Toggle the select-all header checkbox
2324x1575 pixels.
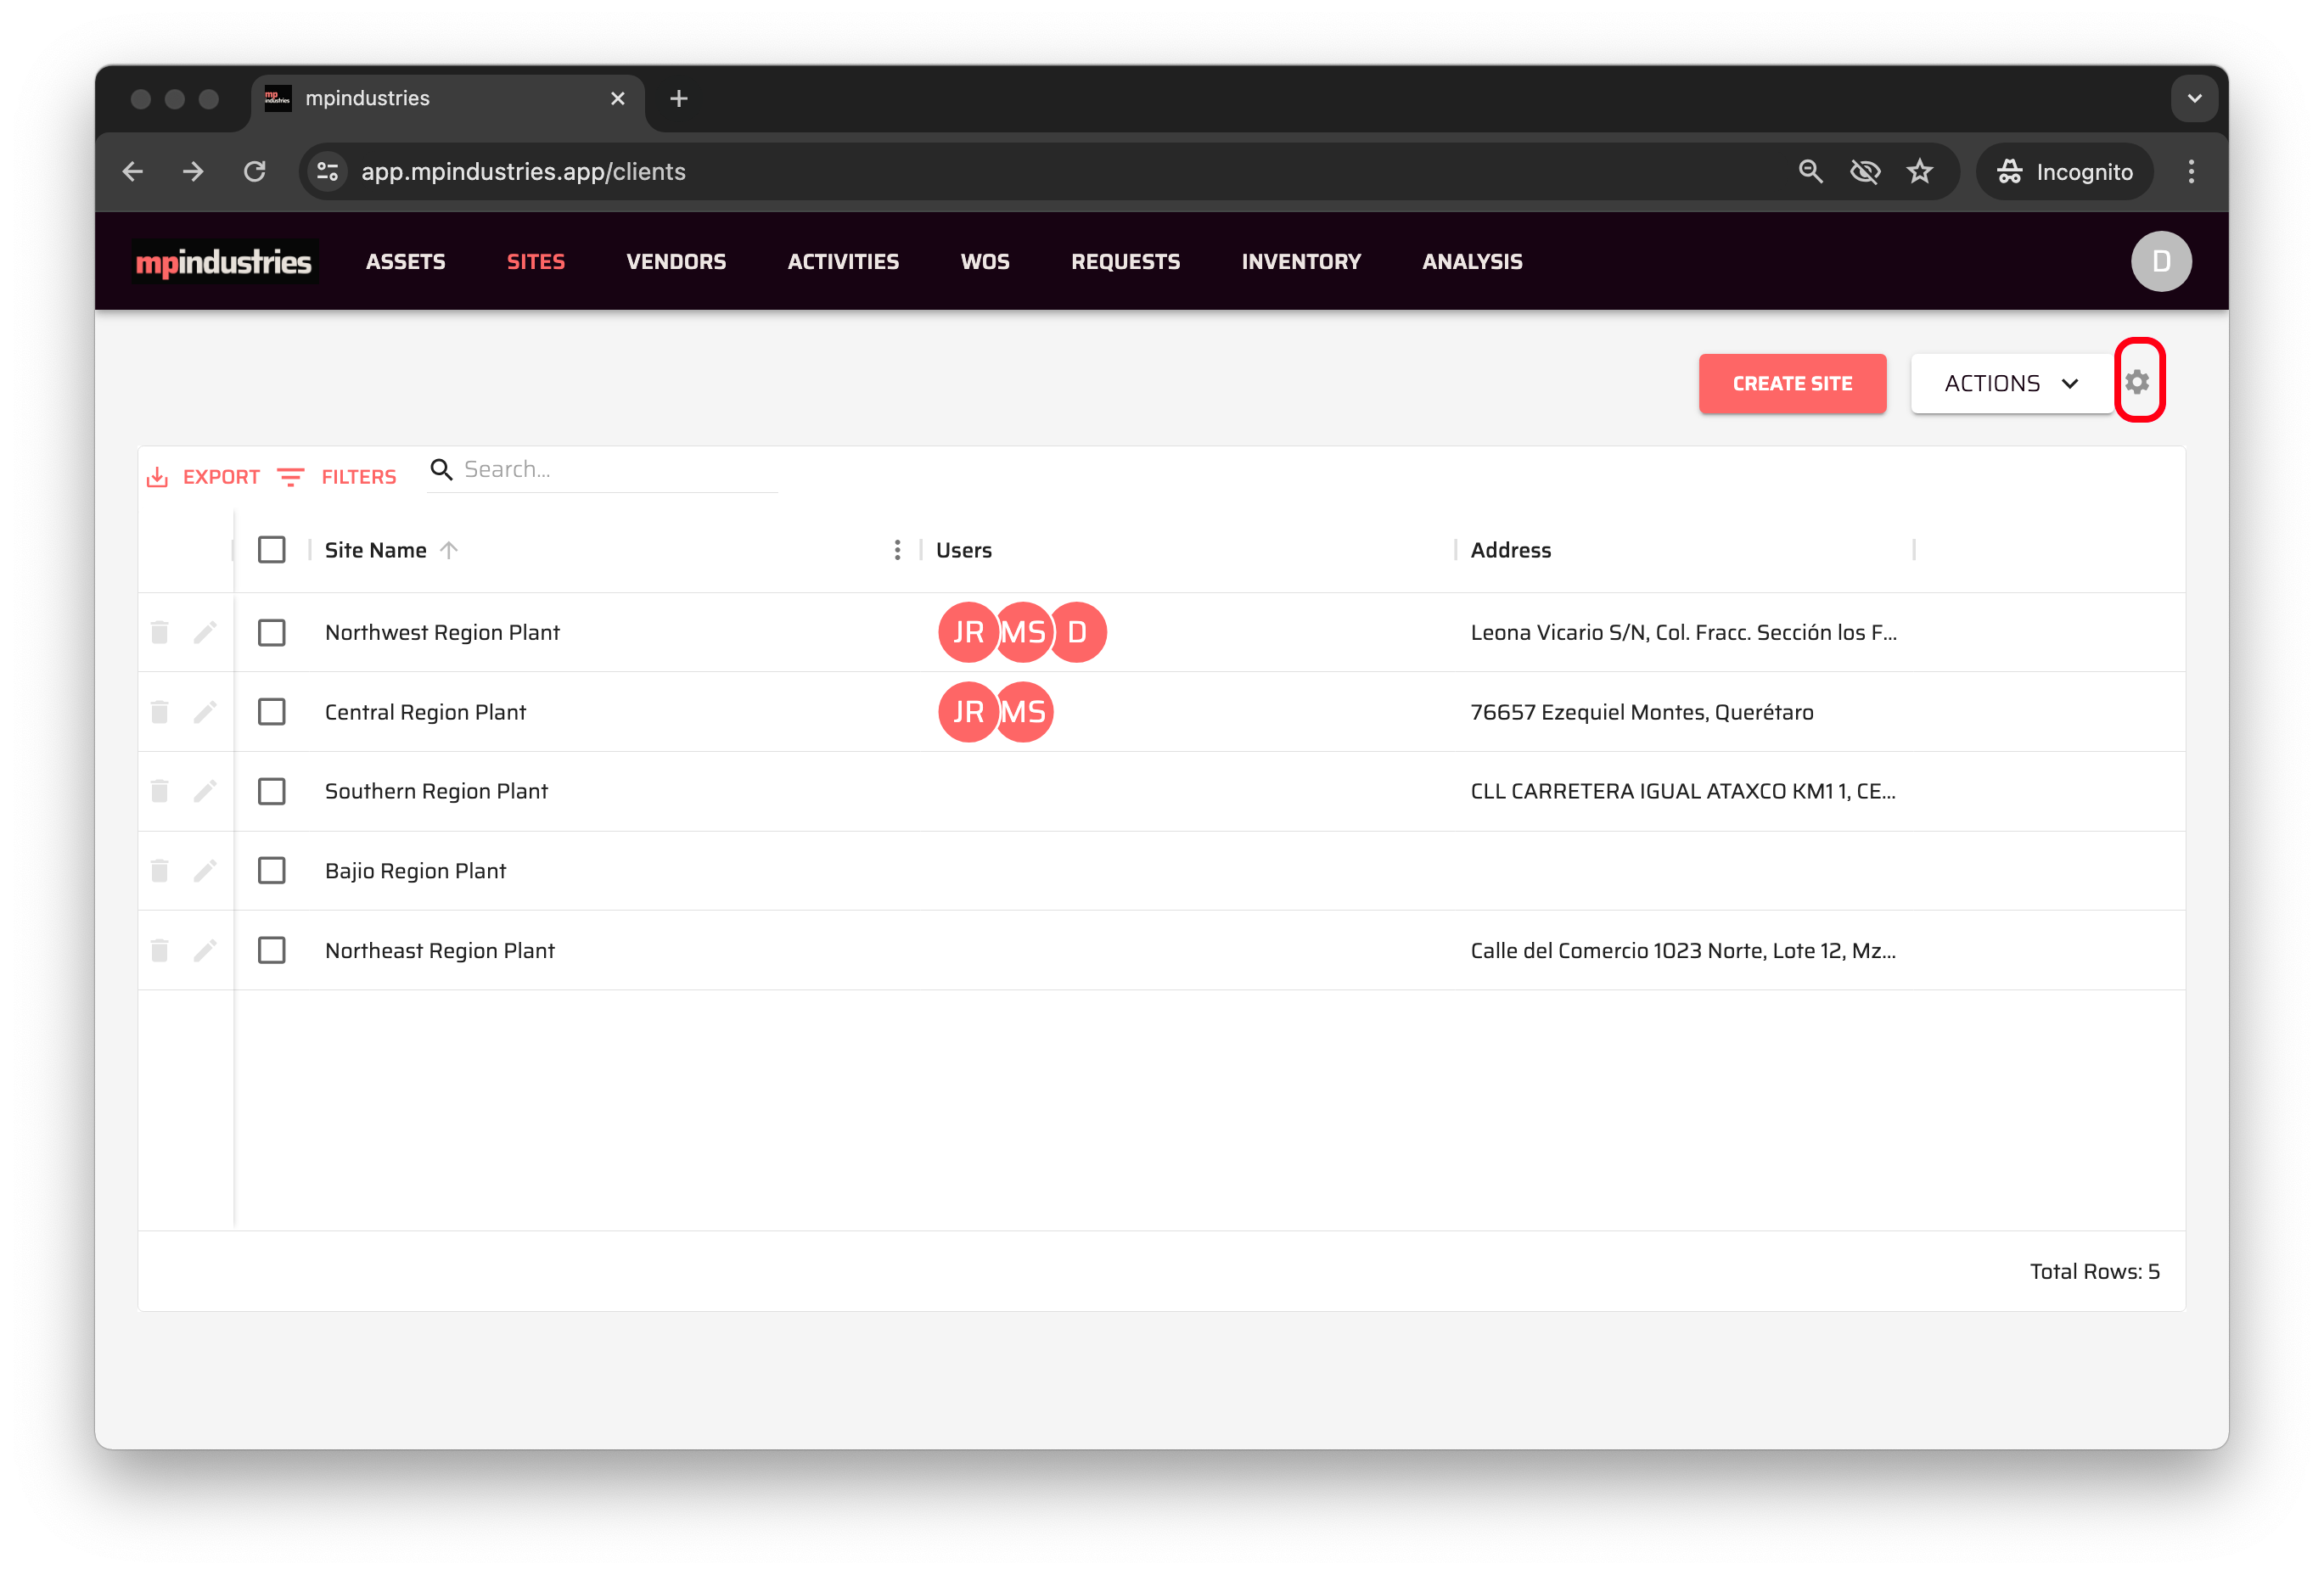(272, 550)
